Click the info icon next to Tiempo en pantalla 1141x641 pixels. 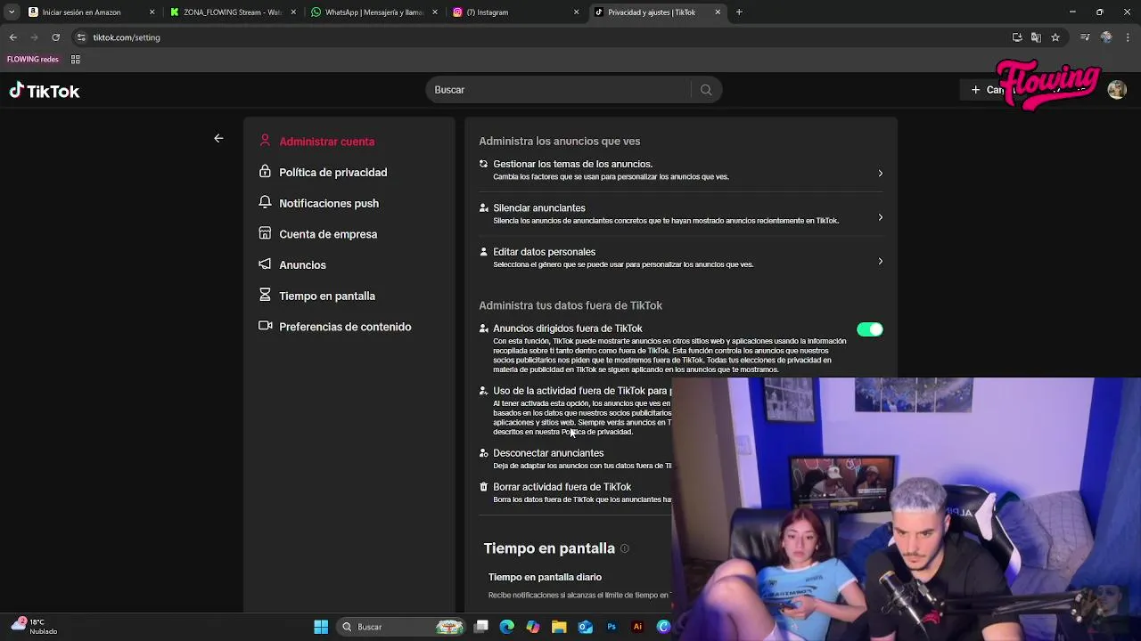tap(625, 548)
